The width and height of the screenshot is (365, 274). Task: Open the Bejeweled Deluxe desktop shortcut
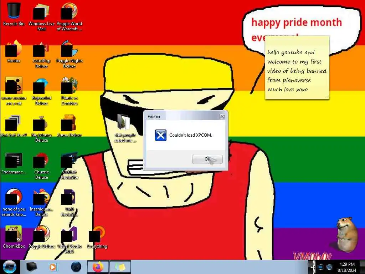(x=41, y=91)
